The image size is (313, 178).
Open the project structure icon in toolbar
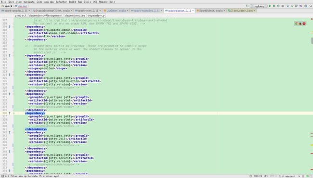306,6
